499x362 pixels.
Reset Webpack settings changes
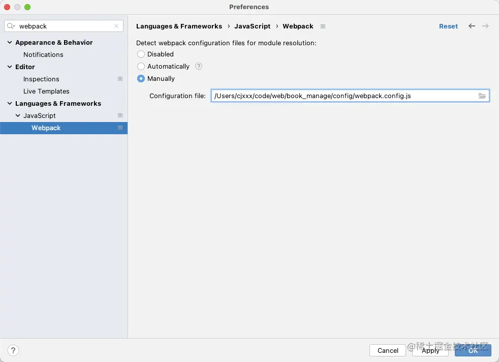click(x=448, y=26)
